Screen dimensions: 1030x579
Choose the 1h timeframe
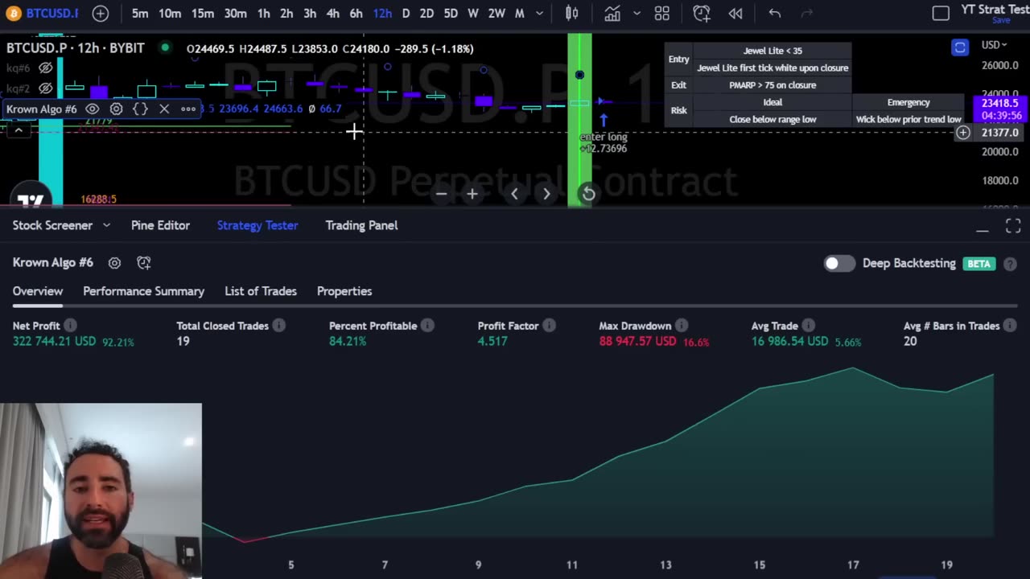(x=264, y=14)
